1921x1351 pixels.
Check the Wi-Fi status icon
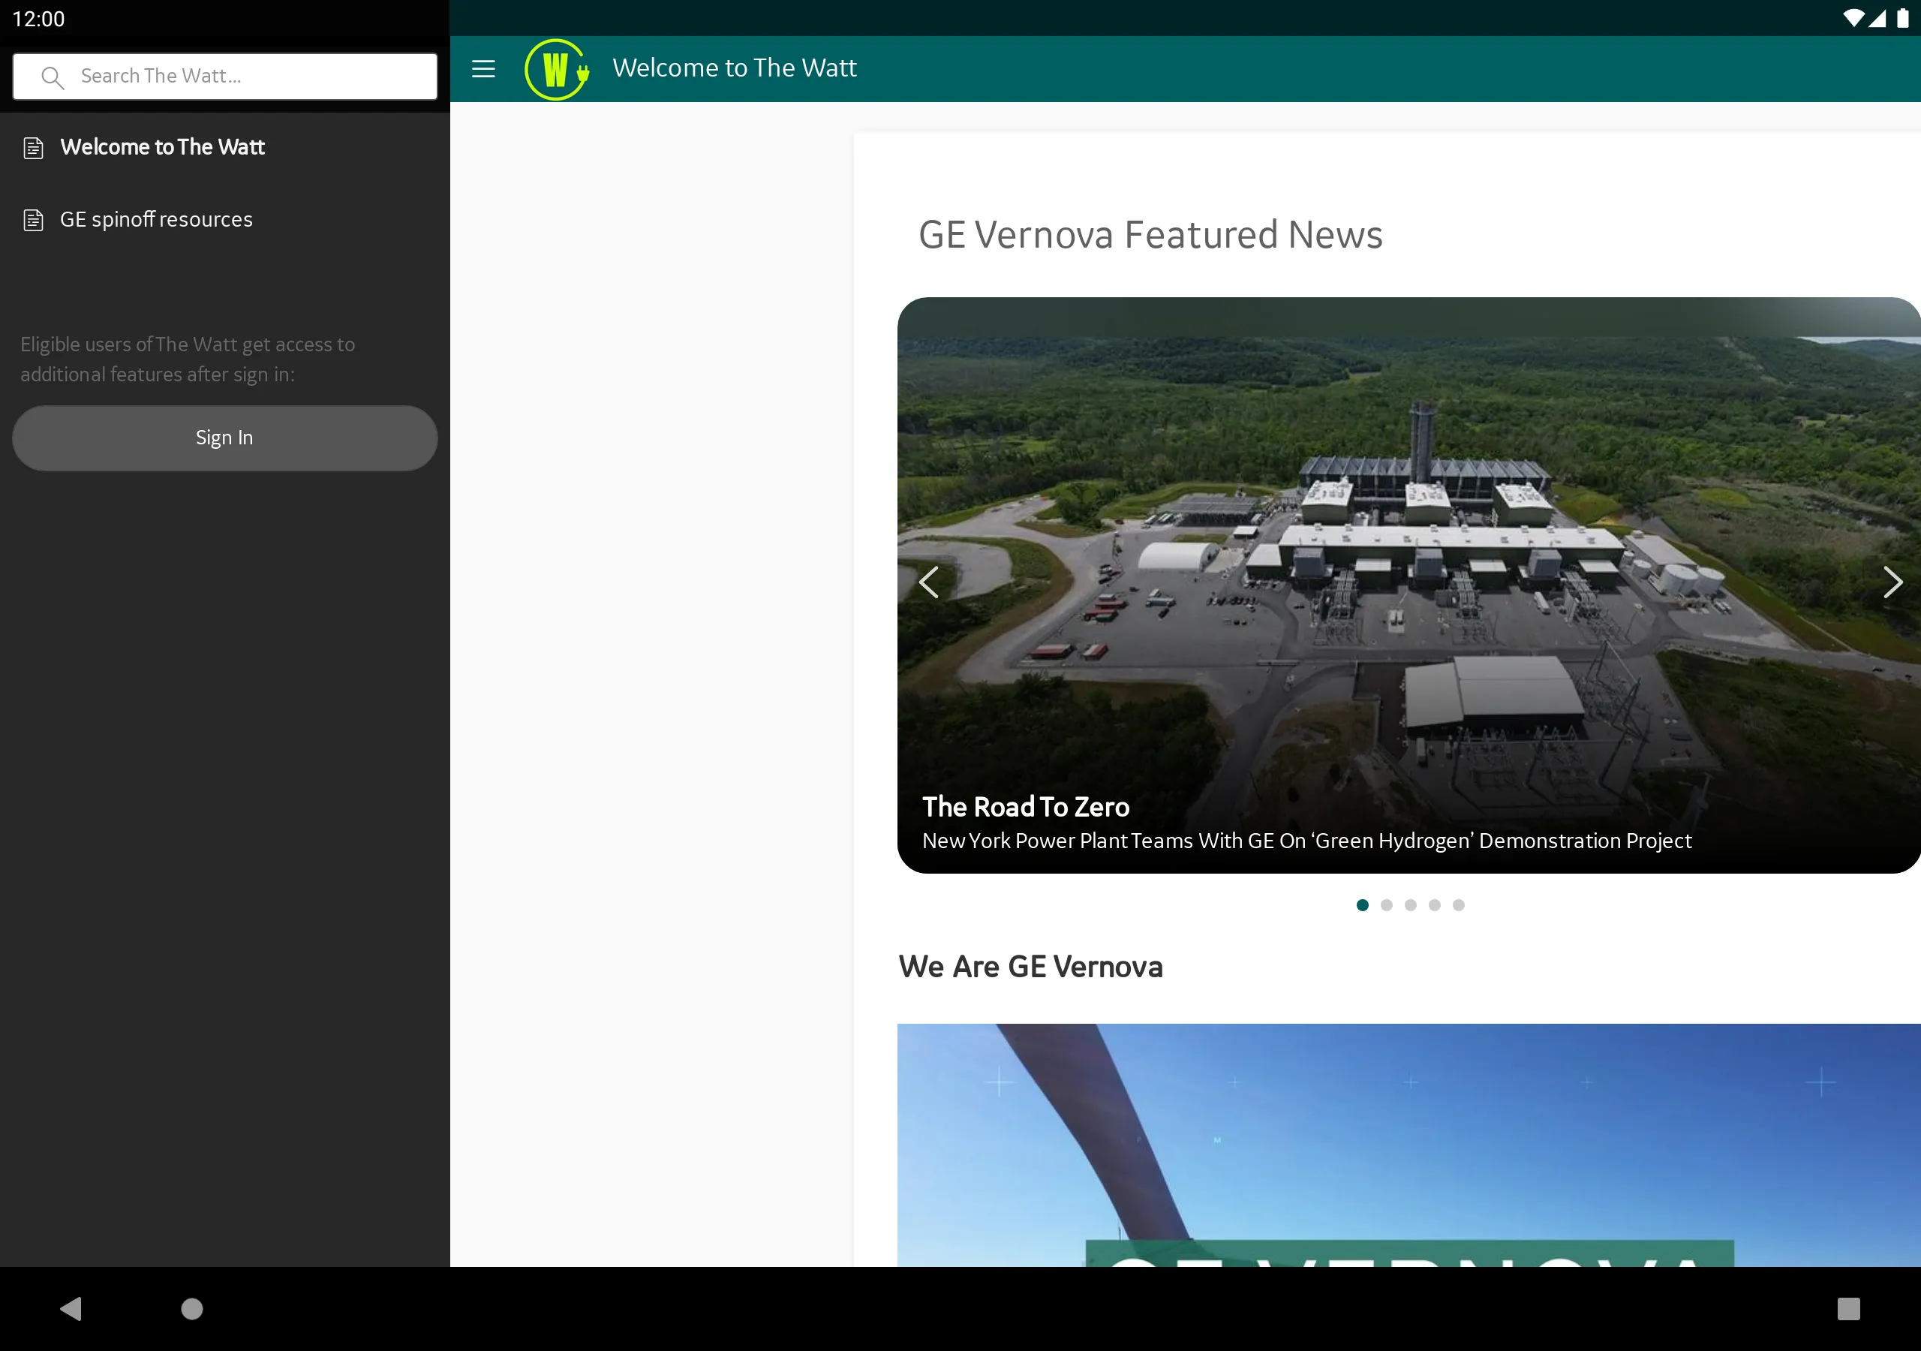[x=1853, y=19]
